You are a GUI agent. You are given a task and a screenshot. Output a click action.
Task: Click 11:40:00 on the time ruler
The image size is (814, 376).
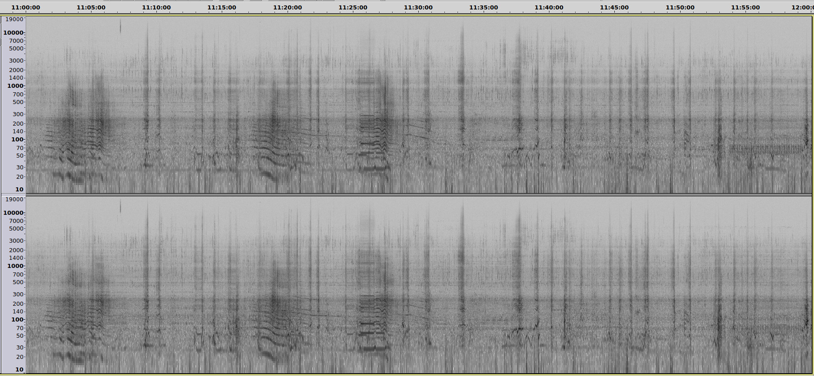[x=549, y=8]
